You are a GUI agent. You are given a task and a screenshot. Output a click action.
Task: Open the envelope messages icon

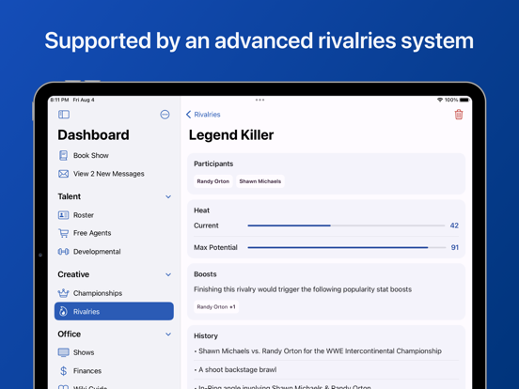pos(63,174)
